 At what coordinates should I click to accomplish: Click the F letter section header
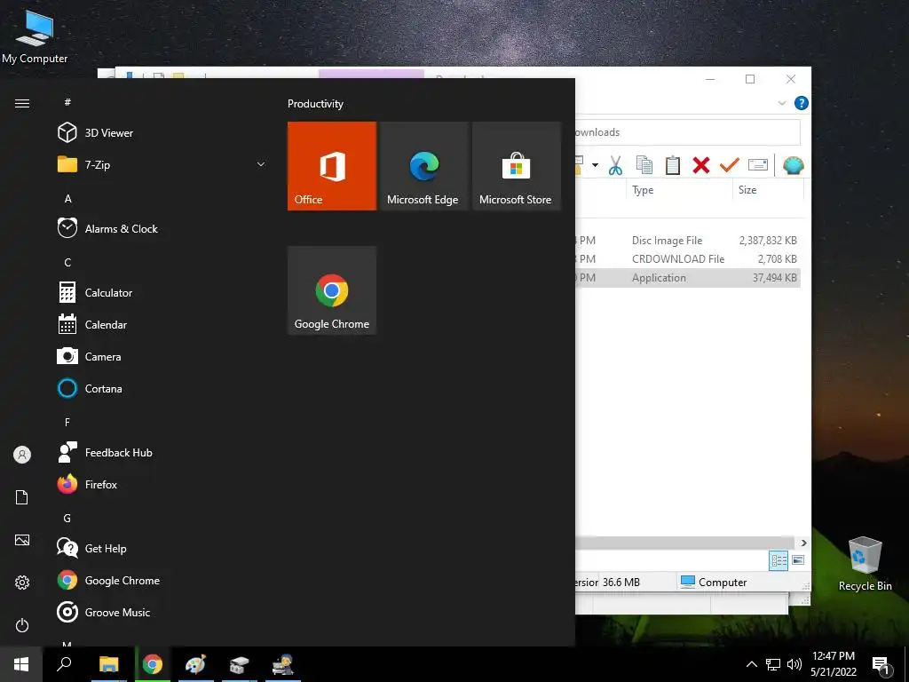point(67,422)
